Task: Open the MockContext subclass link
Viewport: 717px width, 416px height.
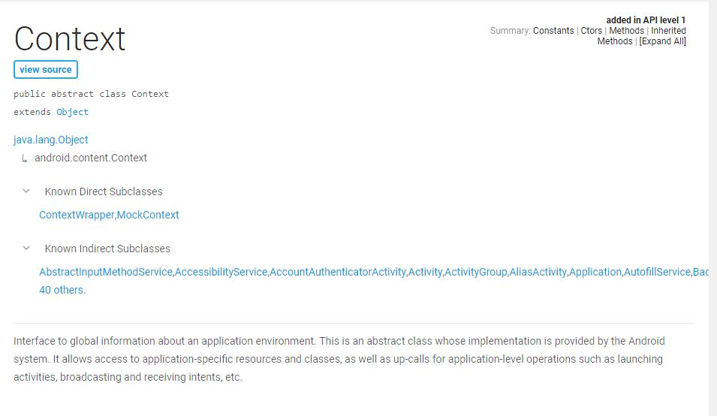Action: coord(148,215)
